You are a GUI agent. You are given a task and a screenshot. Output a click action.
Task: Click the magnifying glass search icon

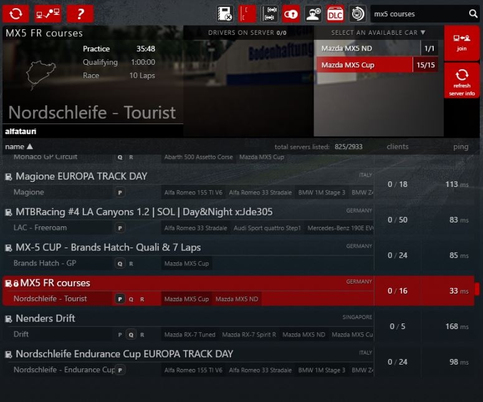tap(473, 14)
